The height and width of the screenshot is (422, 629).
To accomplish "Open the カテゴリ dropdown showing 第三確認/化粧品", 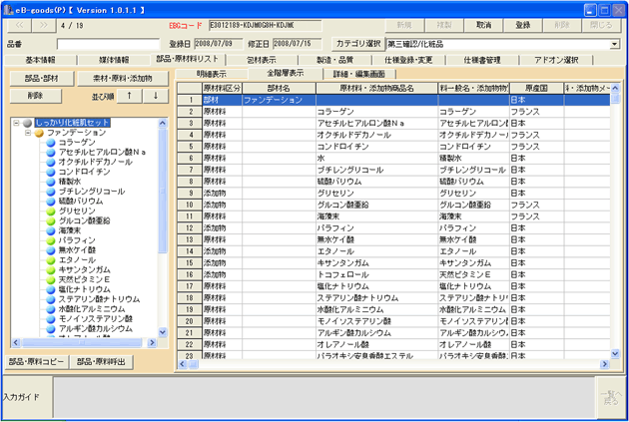I will click(x=615, y=44).
